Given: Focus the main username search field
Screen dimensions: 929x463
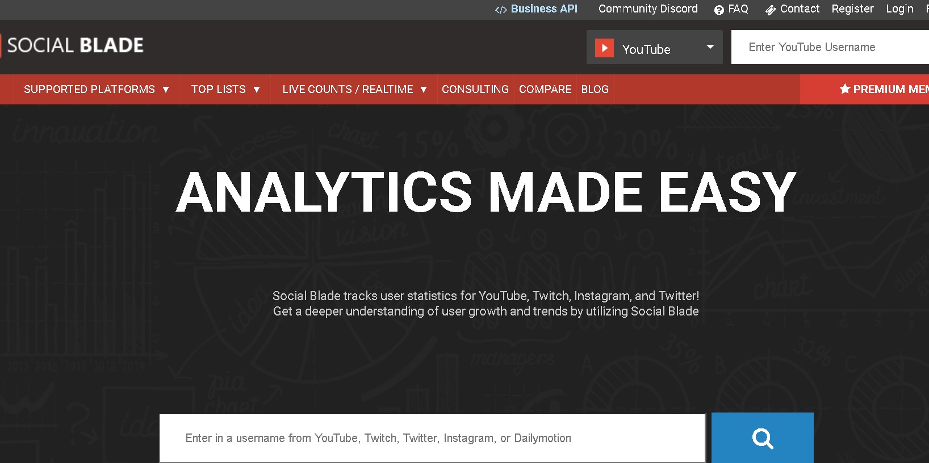Looking at the screenshot, I should [x=432, y=438].
